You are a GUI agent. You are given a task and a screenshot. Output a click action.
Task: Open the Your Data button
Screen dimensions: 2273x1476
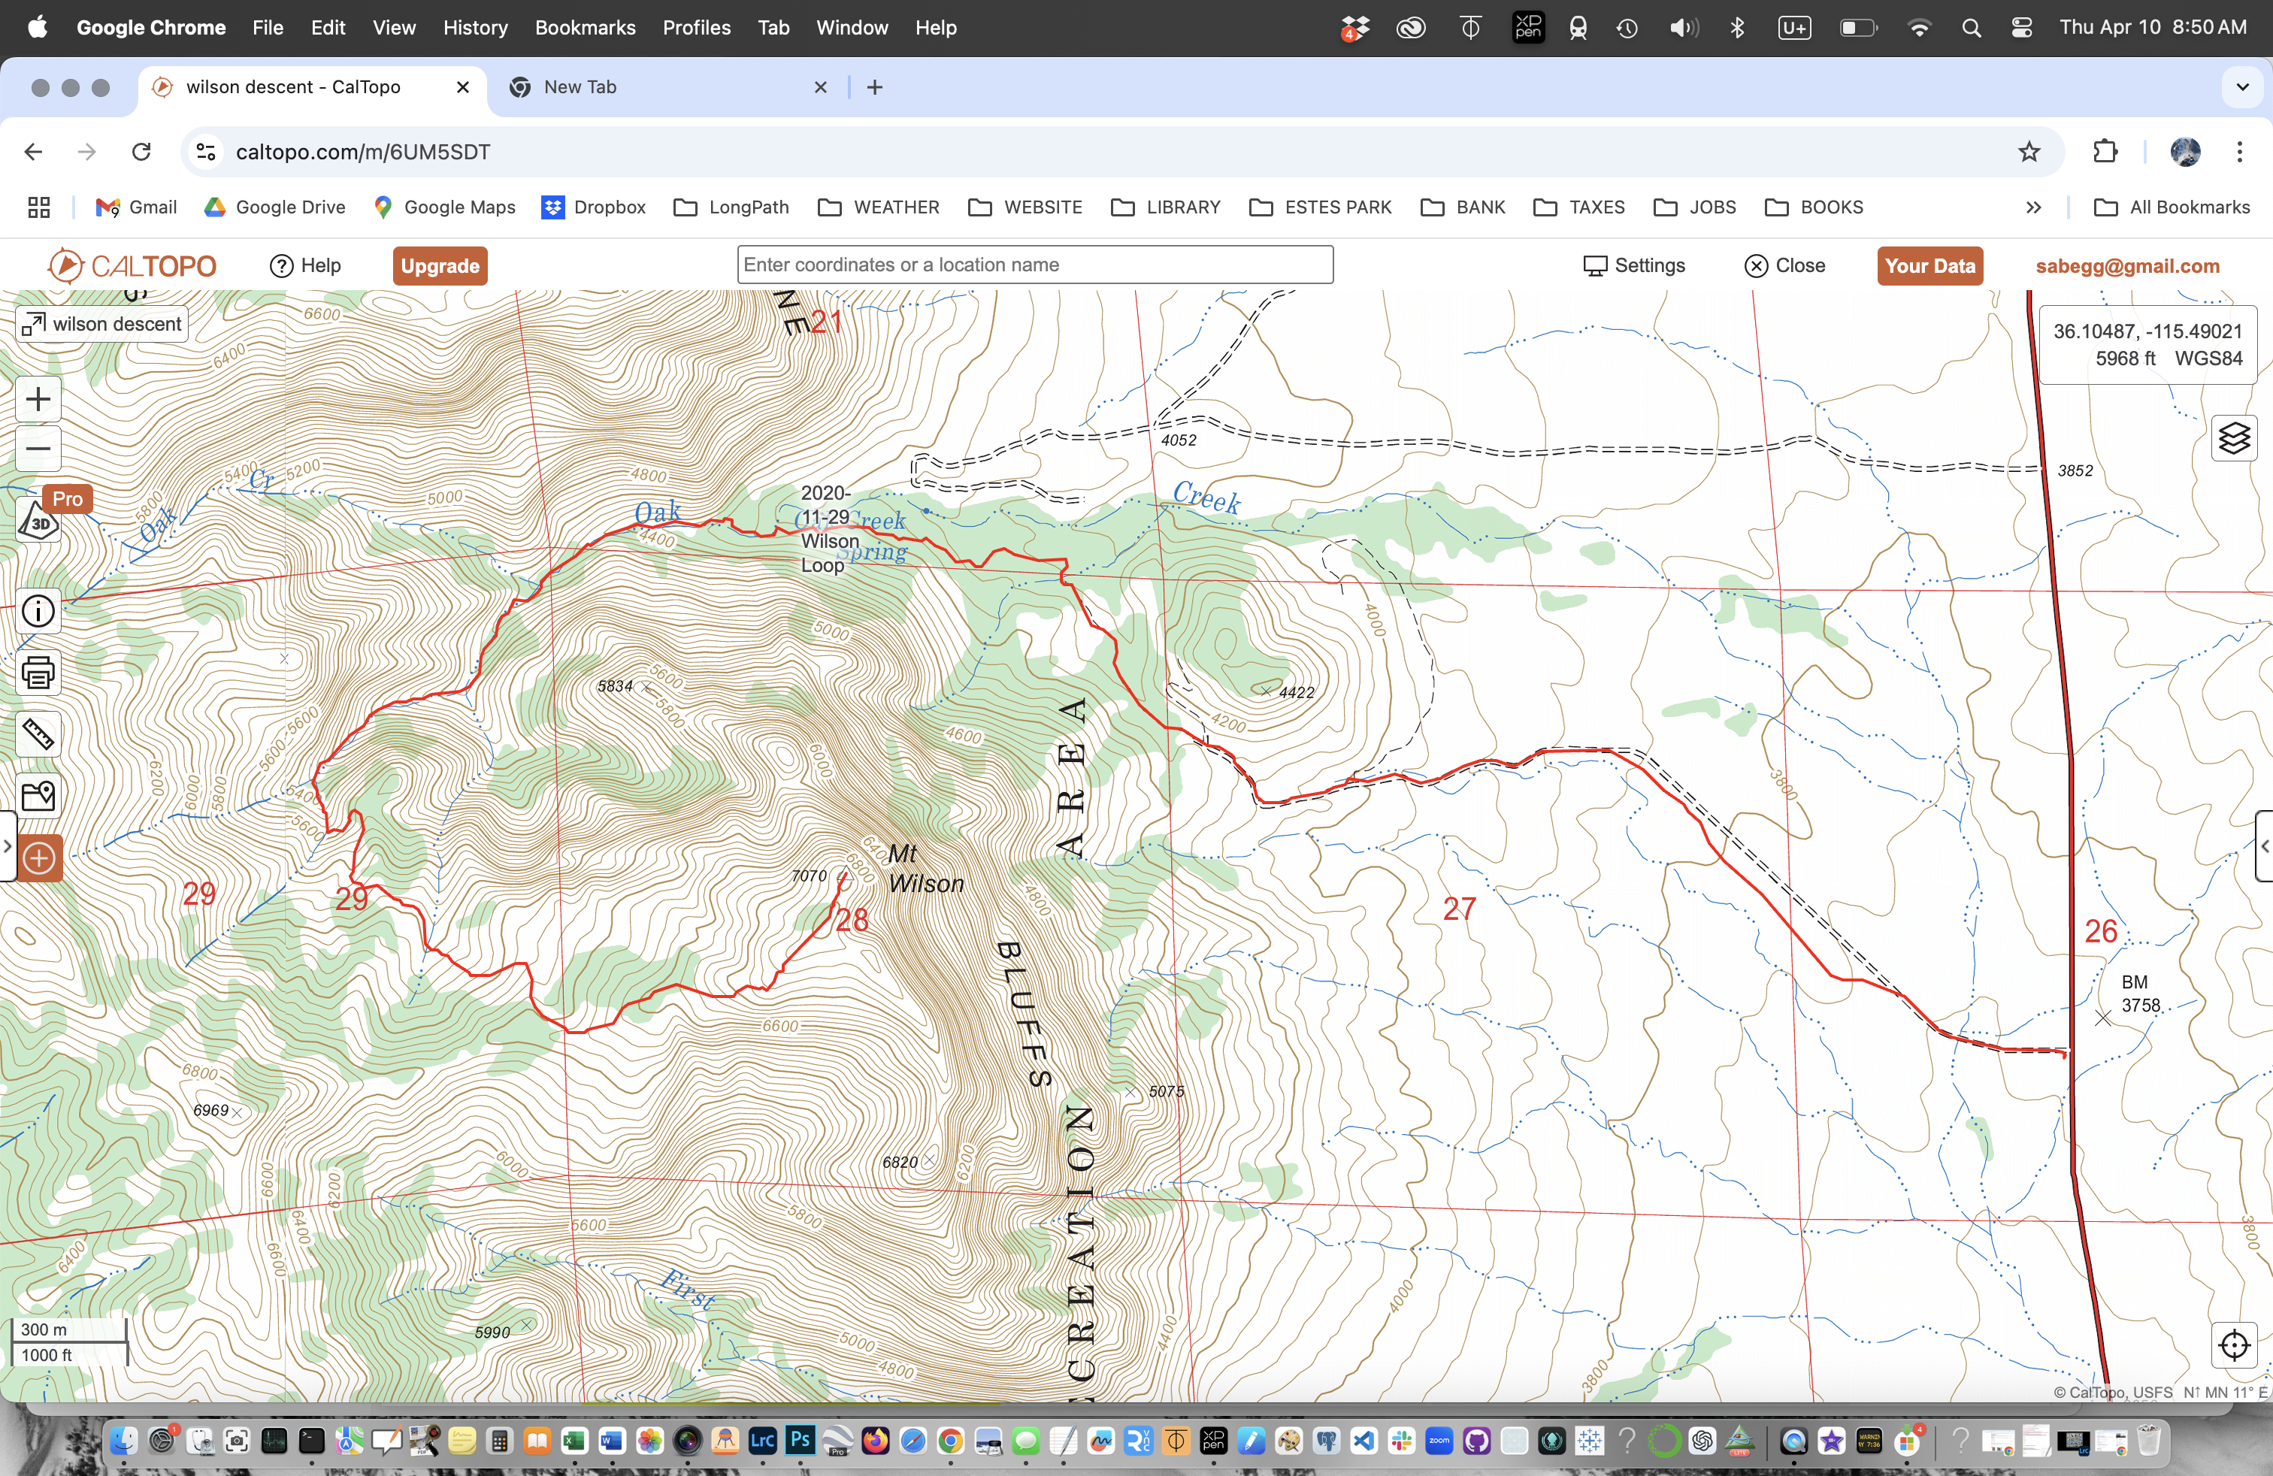tap(1929, 265)
